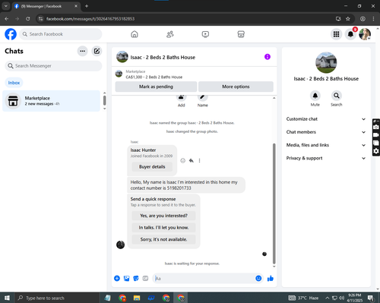Open the Facebook apps grid menu
The height and width of the screenshot is (303, 380).
tap(336, 34)
